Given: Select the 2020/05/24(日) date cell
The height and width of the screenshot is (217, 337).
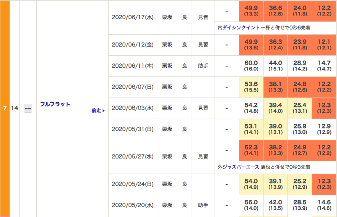Looking at the screenshot, I should tap(133, 184).
